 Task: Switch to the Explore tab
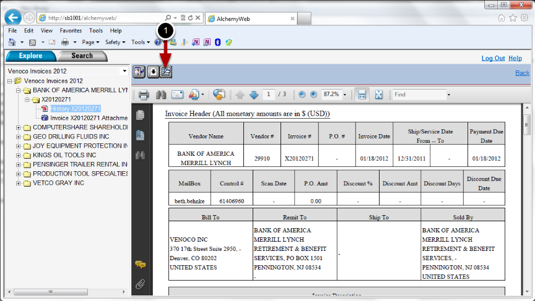(30, 56)
